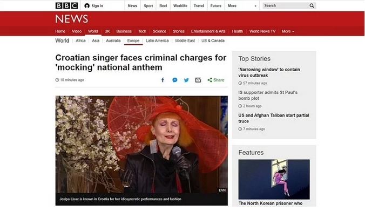The image size is (365, 211).
Task: Open 'Narrowing window' virus outbreak story
Action: [x=269, y=72]
